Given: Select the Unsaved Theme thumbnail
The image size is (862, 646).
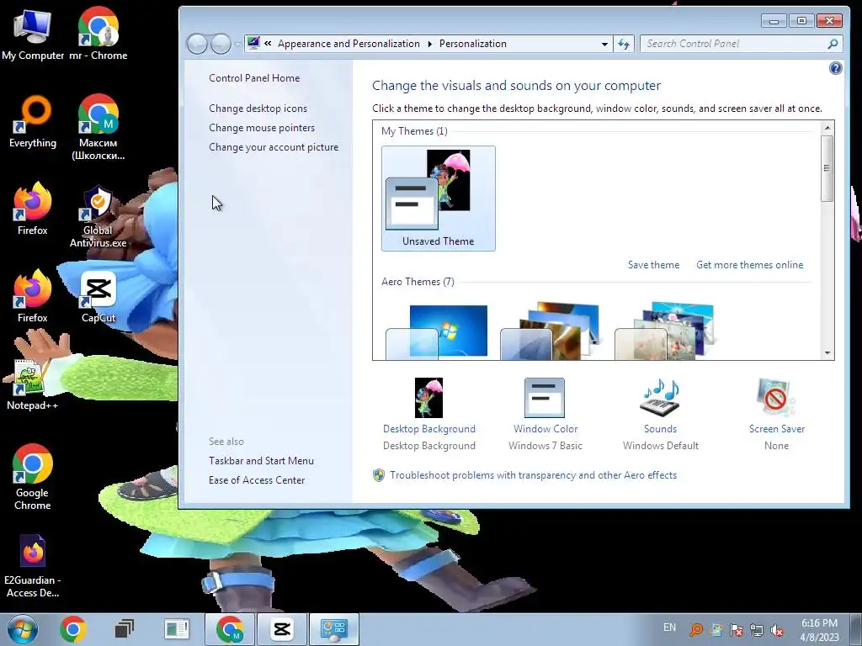Looking at the screenshot, I should [438, 199].
